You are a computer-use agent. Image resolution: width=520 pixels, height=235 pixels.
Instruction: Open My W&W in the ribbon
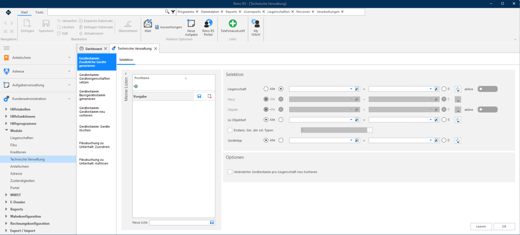[256, 27]
